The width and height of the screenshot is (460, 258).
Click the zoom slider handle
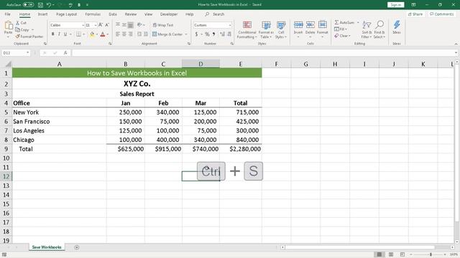[x=431, y=254]
